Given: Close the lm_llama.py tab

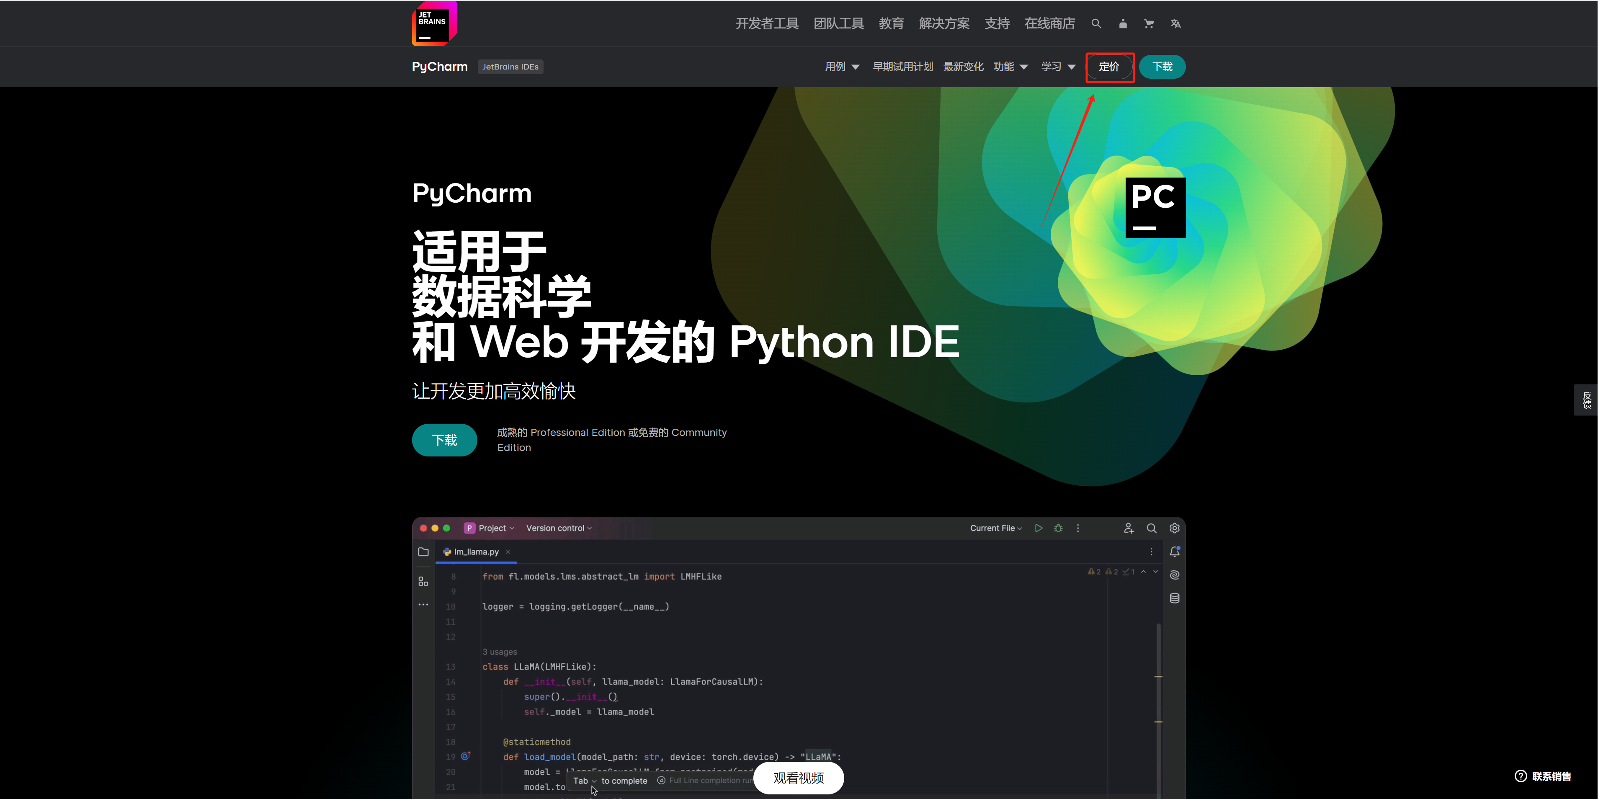Looking at the screenshot, I should pos(508,552).
